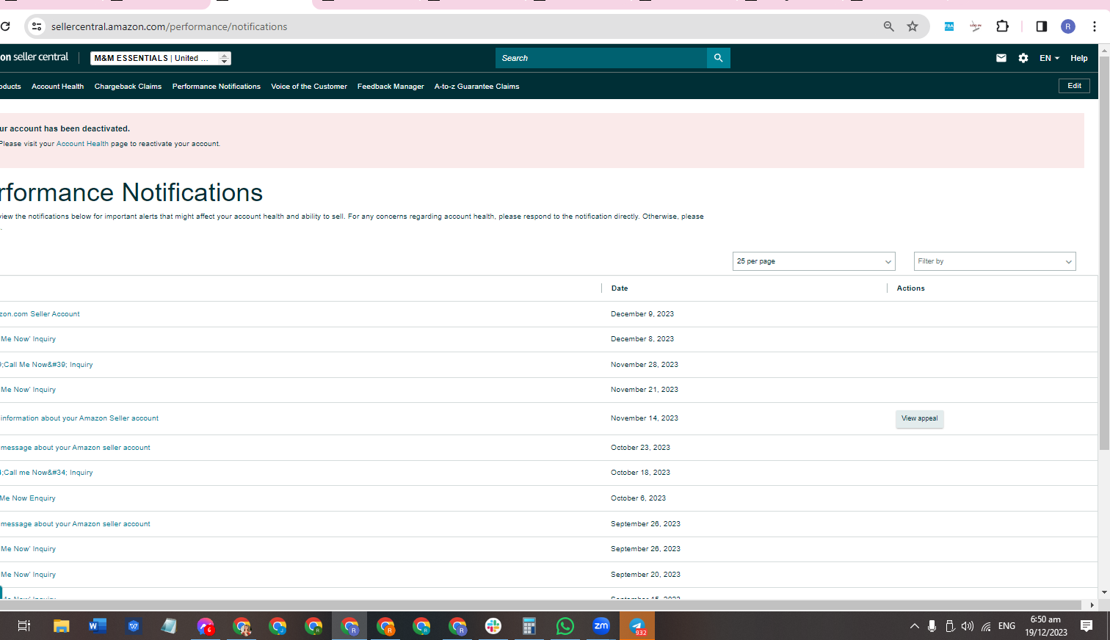The image size is (1110, 640).
Task: Click the ENG input language indicator
Action: (x=1006, y=626)
